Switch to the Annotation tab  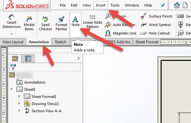coord(39,42)
